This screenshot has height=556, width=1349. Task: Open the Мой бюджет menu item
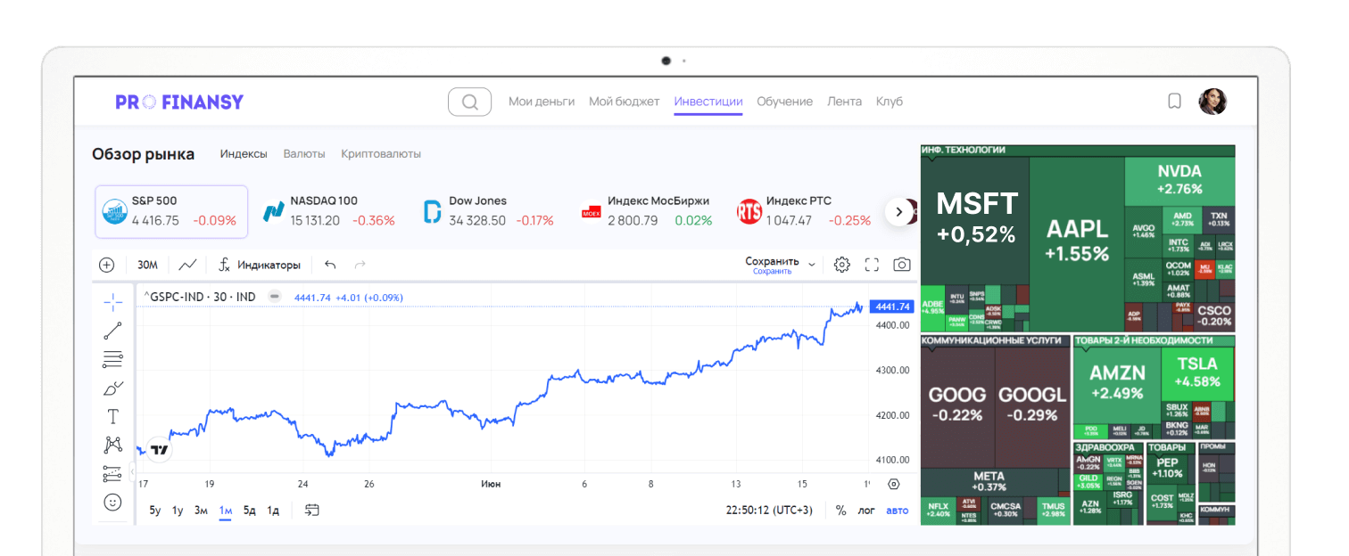coord(625,102)
